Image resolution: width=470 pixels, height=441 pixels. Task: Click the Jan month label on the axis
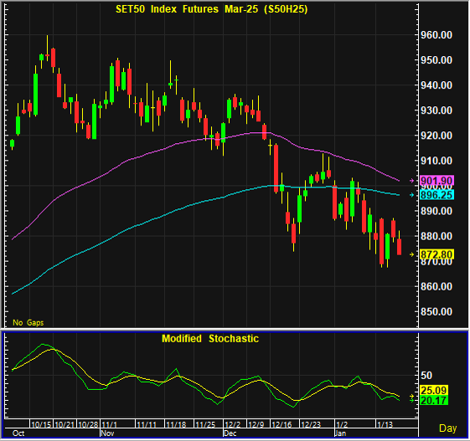pos(340,433)
